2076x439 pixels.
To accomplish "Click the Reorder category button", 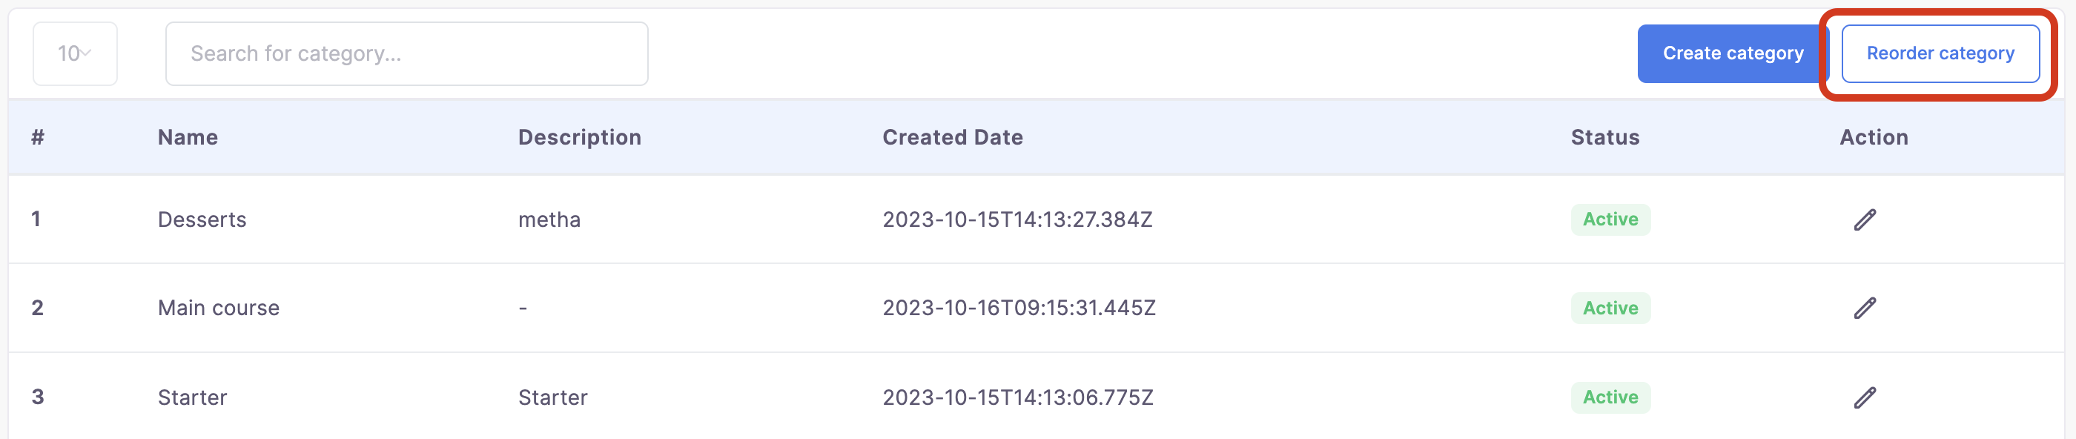I will 1940,54.
